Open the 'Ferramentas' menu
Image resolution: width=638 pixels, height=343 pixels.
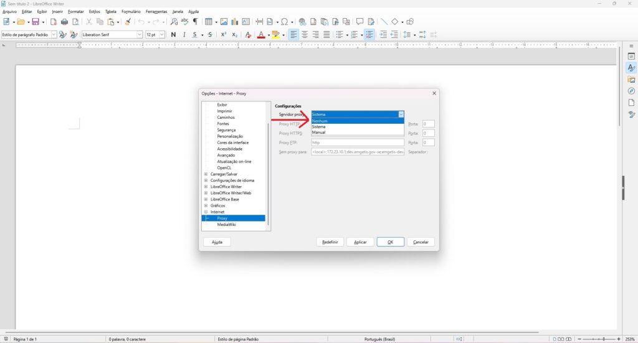(156, 11)
